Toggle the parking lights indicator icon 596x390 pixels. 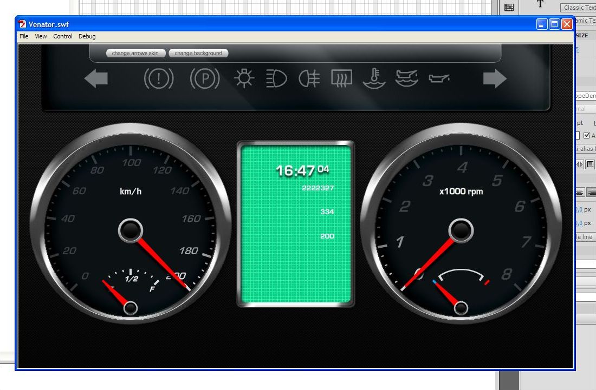(244, 79)
